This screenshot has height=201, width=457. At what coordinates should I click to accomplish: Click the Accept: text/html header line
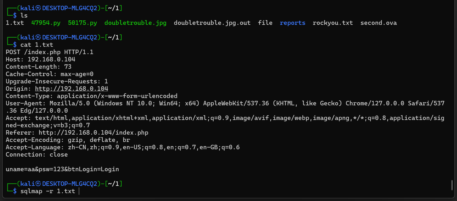point(225,118)
